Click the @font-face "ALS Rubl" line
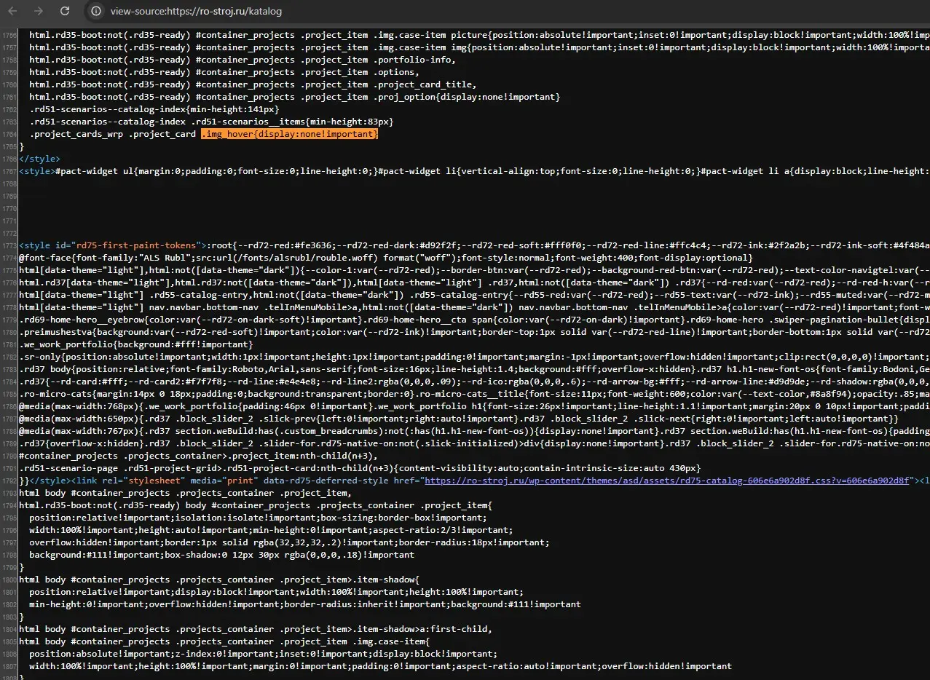The image size is (930, 680). click(x=385, y=258)
